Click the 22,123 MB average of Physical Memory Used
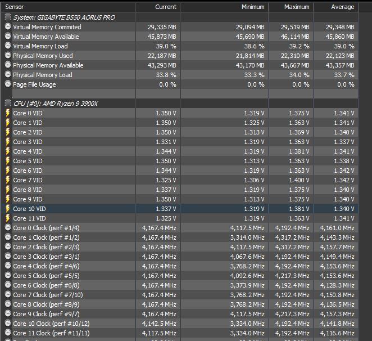The height and width of the screenshot is (341, 372). pos(340,56)
